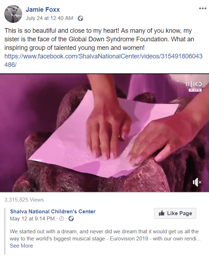
Task: Click the Kan 11 channel logo in video
Action: click(x=194, y=84)
